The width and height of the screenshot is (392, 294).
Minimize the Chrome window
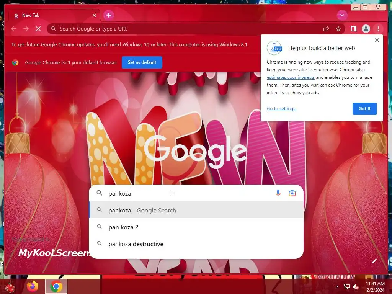[356, 7]
